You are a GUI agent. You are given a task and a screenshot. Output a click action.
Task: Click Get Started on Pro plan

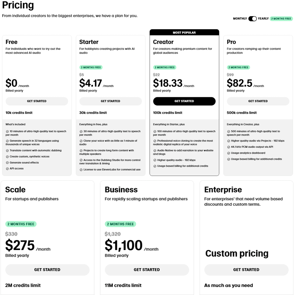pyautogui.click(x=258, y=101)
